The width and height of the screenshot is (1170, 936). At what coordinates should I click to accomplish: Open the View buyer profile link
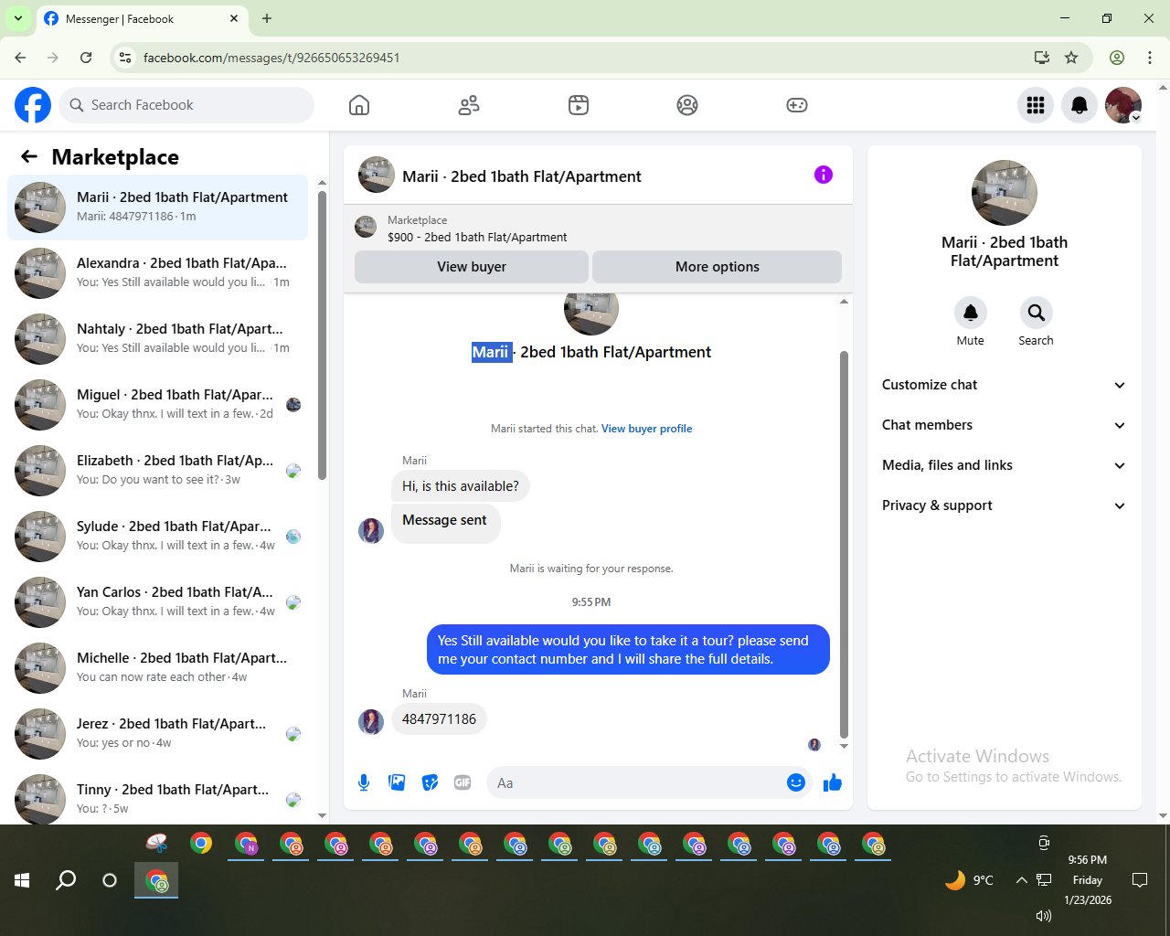pos(646,429)
